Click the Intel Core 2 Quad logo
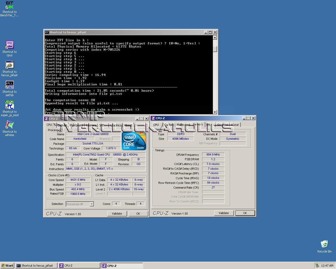 pyautogui.click(x=134, y=141)
